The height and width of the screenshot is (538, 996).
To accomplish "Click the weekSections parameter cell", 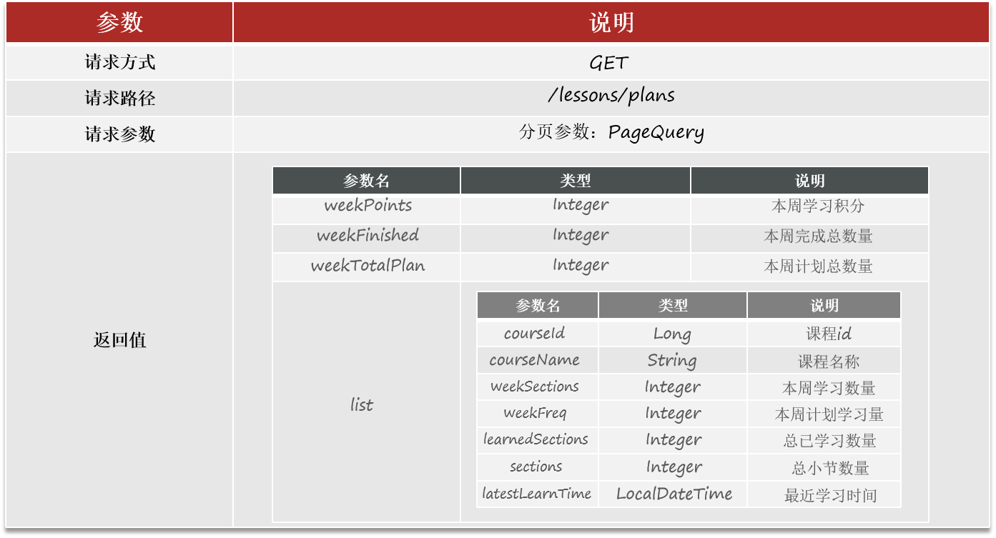I will pyautogui.click(x=538, y=387).
